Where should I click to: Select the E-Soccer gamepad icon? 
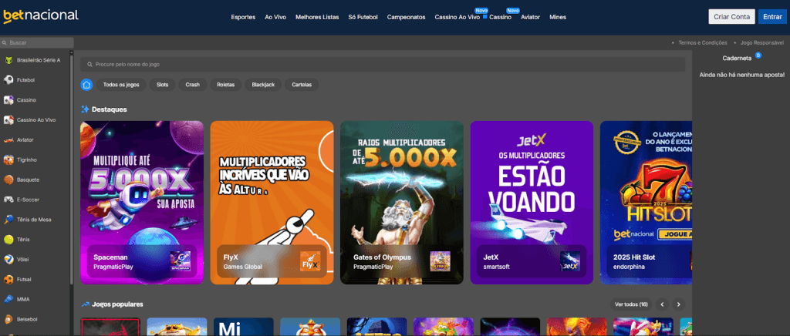(8, 200)
